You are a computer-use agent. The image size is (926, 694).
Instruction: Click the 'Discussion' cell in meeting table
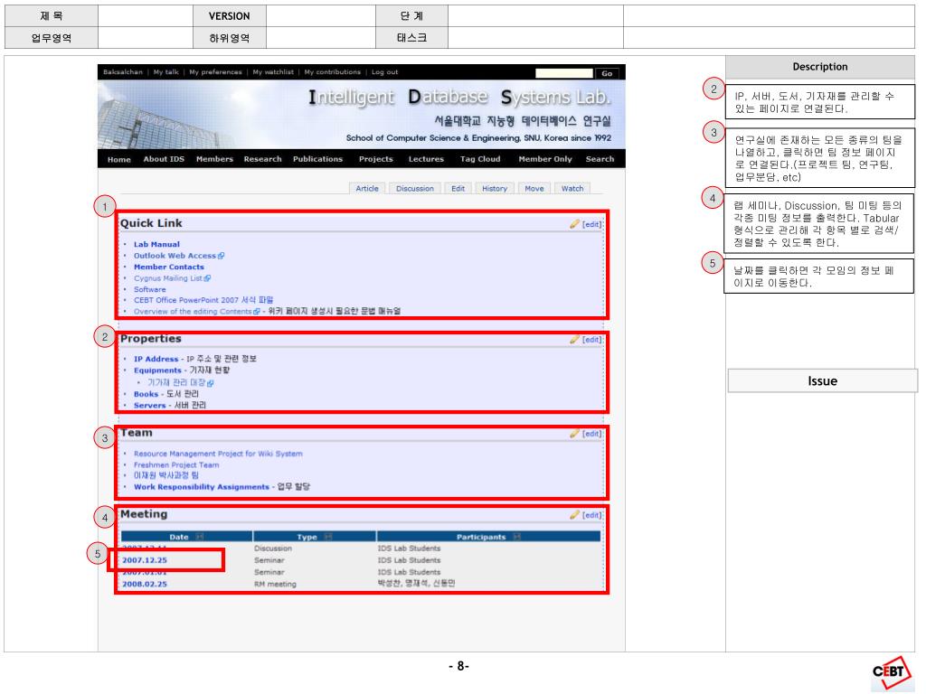(x=273, y=549)
